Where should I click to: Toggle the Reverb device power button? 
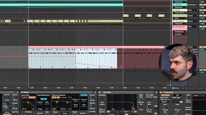coord(22,92)
